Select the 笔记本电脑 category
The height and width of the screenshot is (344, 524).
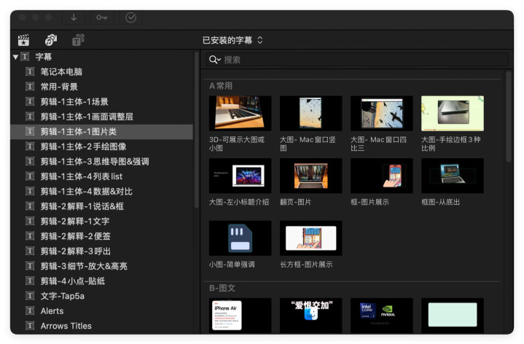[61, 71]
